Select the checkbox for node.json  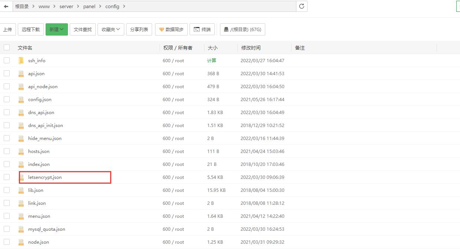pyautogui.click(x=7, y=242)
